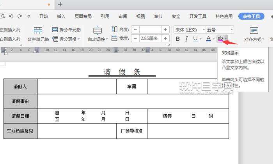Viewport: 273px width, 164px height.
Task: Expand the 拆分表格 dropdown arrow
Action: tap(79, 39)
